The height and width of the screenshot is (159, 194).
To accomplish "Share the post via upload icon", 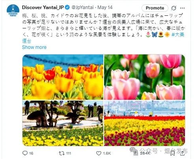I will 182,153.
